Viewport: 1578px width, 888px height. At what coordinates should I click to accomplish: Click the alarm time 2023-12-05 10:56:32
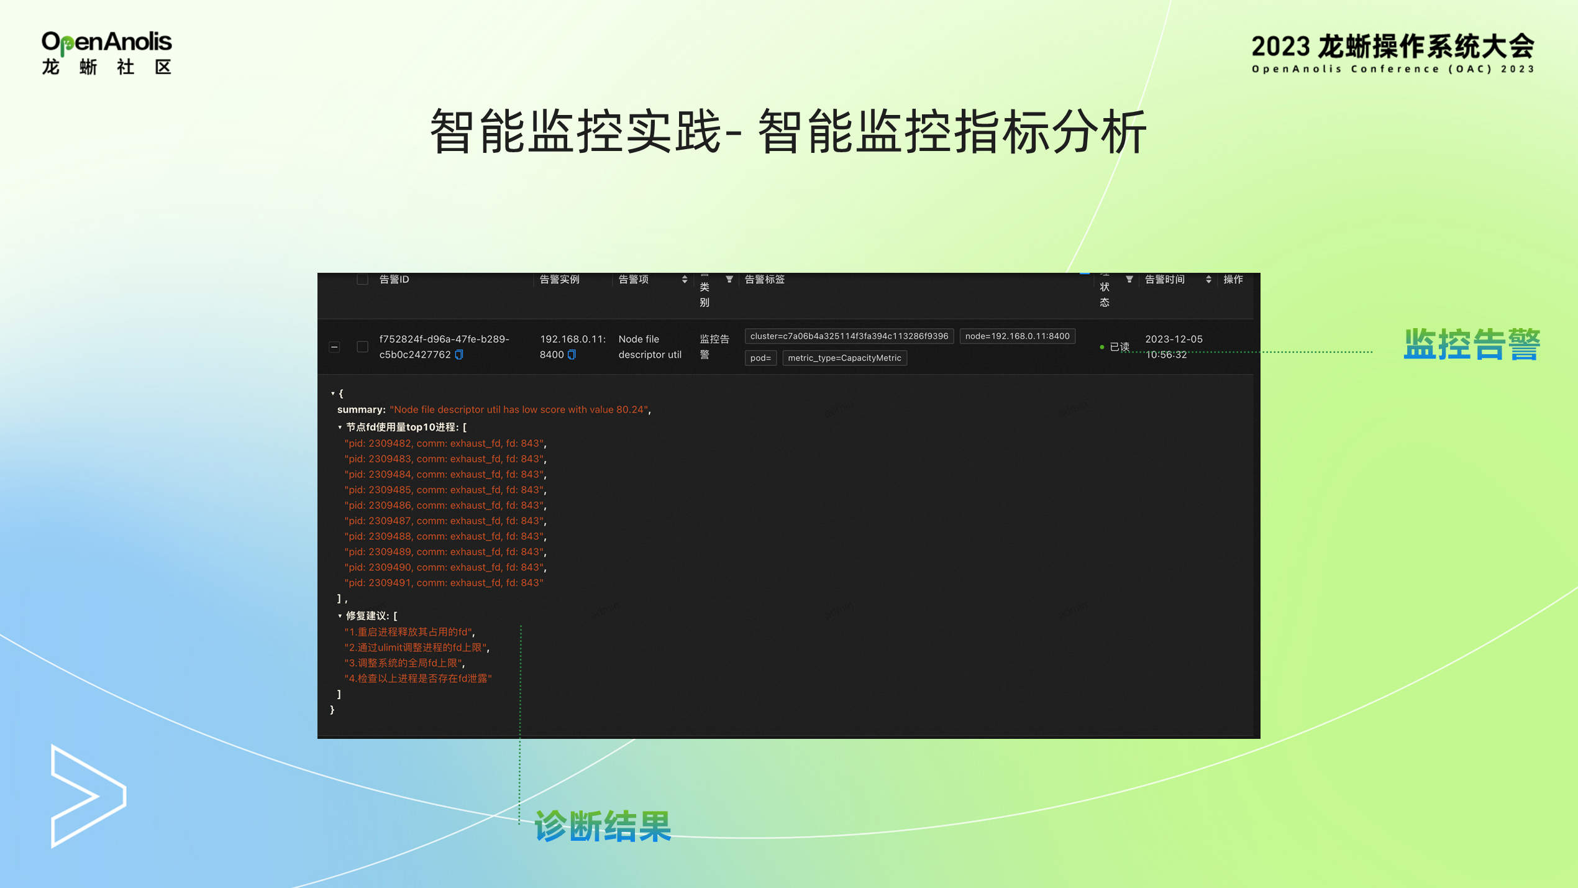1173,347
